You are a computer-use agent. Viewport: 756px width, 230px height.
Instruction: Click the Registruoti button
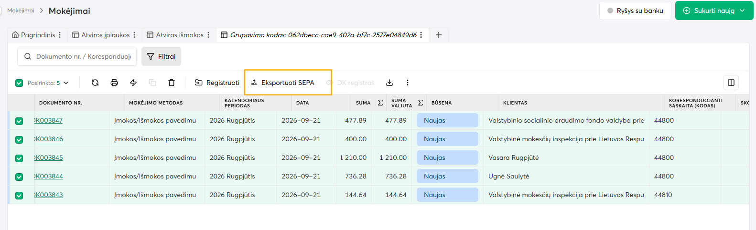[x=217, y=83]
